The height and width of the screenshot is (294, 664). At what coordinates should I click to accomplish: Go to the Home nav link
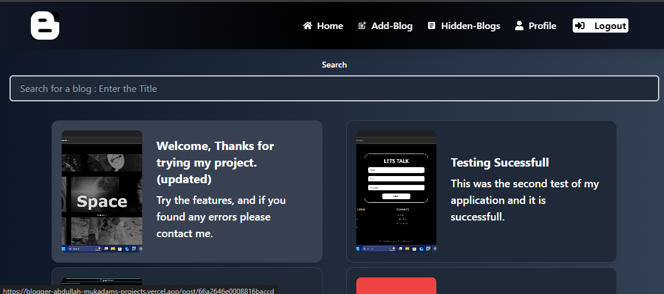(x=330, y=25)
